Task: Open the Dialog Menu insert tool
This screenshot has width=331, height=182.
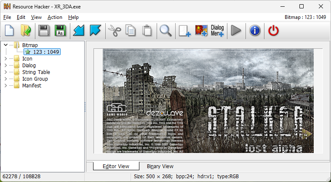Action: 217,31
